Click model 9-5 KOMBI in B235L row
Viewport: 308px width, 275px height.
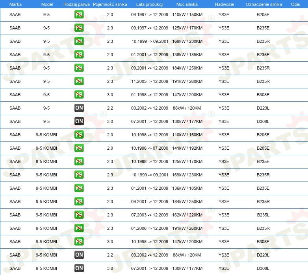(x=46, y=215)
